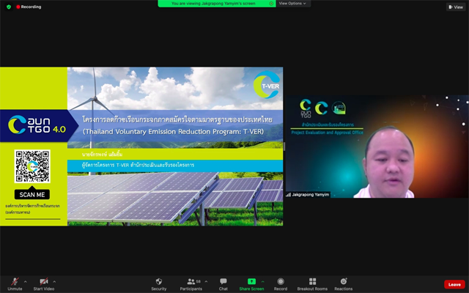Click the Jakgrapong Yamyim name label

[308, 195]
